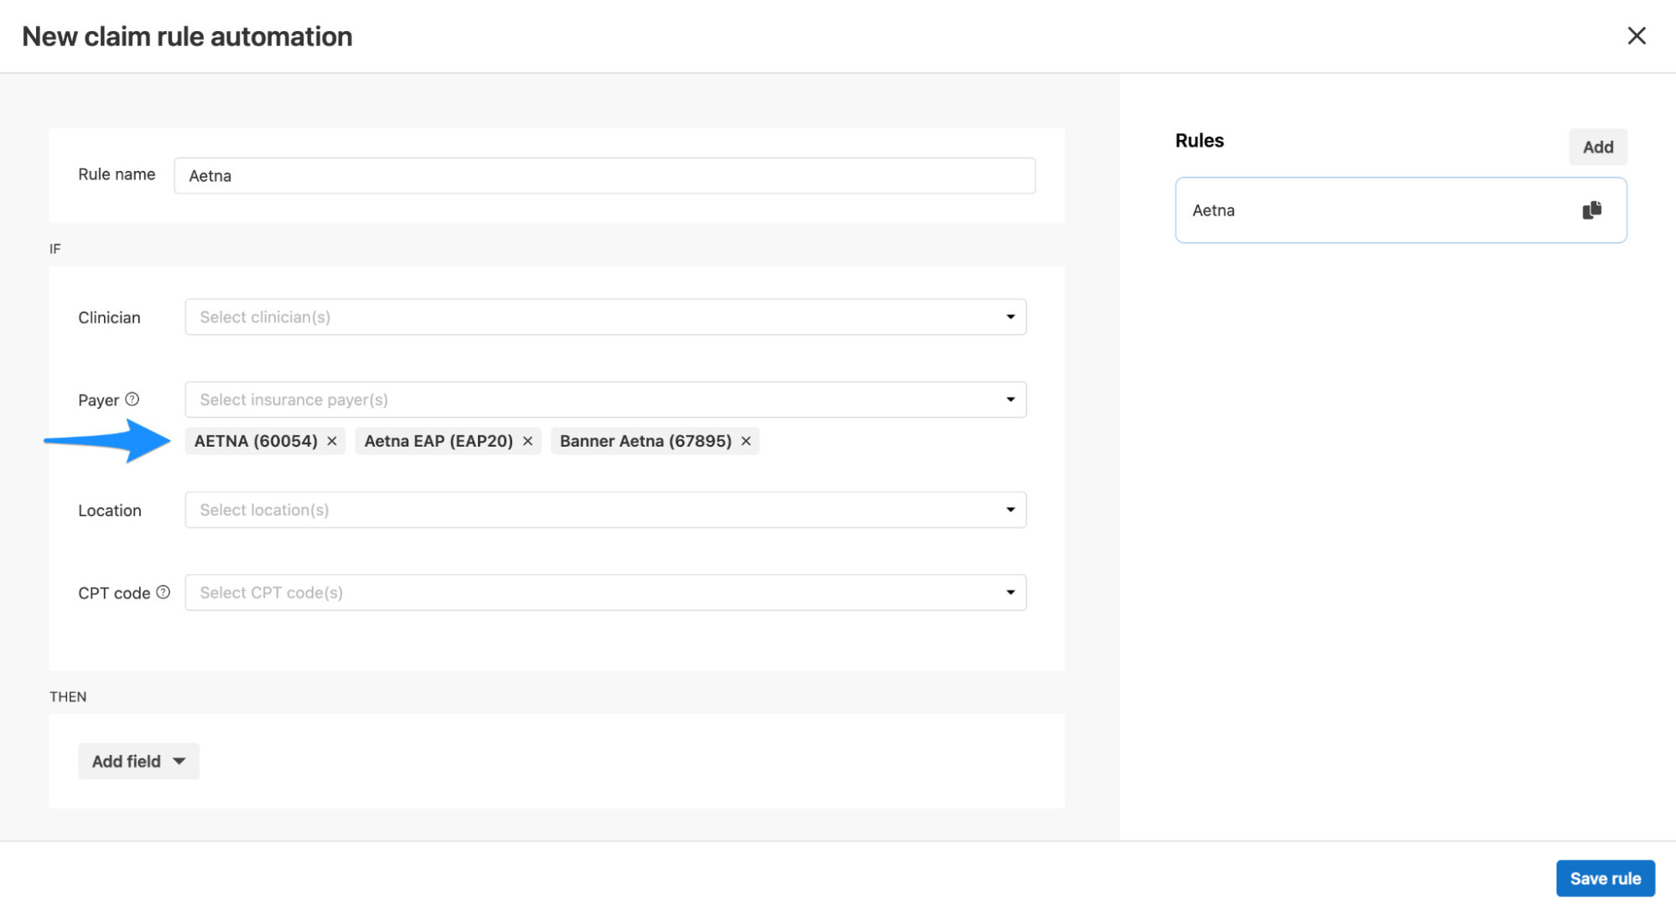1676x911 pixels.
Task: Remove the AETNA (60054) payer tag
Action: tap(332, 441)
